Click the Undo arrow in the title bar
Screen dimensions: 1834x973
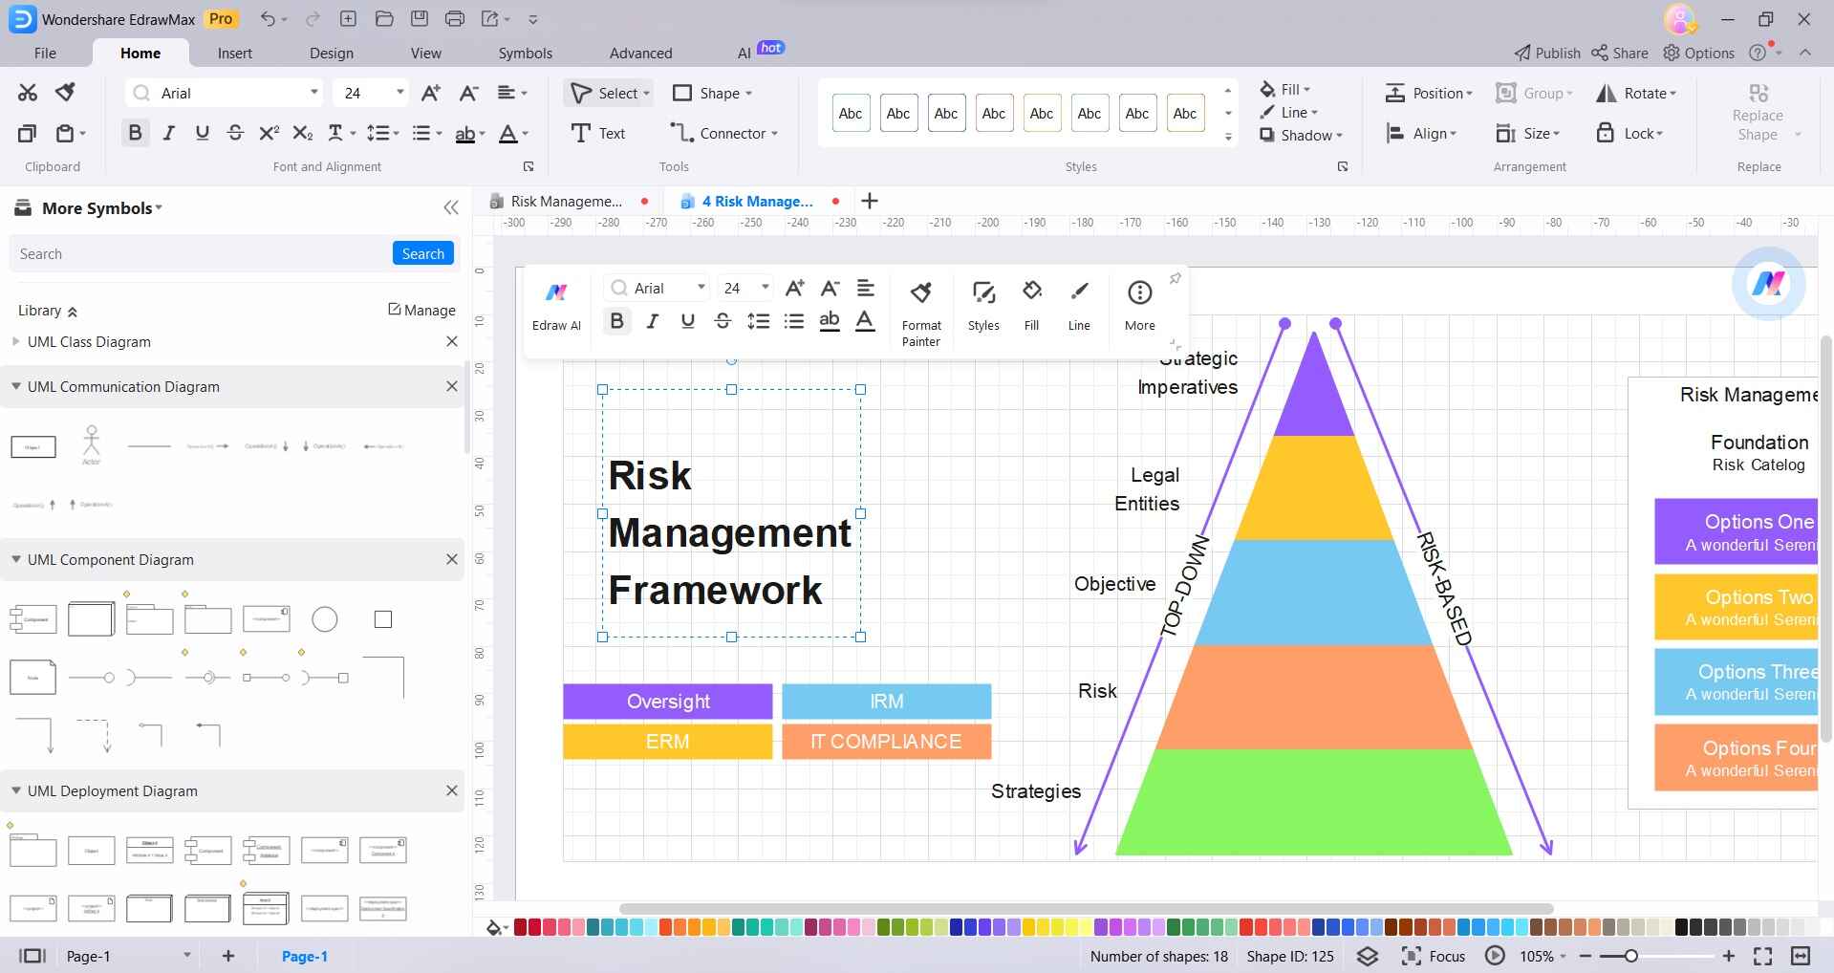tap(269, 19)
